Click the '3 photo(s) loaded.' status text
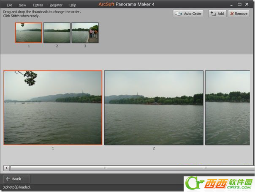 [x=16, y=187]
